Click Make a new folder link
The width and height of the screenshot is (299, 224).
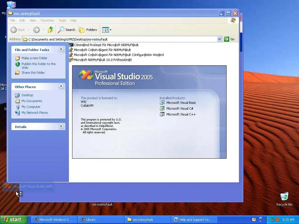(34, 58)
